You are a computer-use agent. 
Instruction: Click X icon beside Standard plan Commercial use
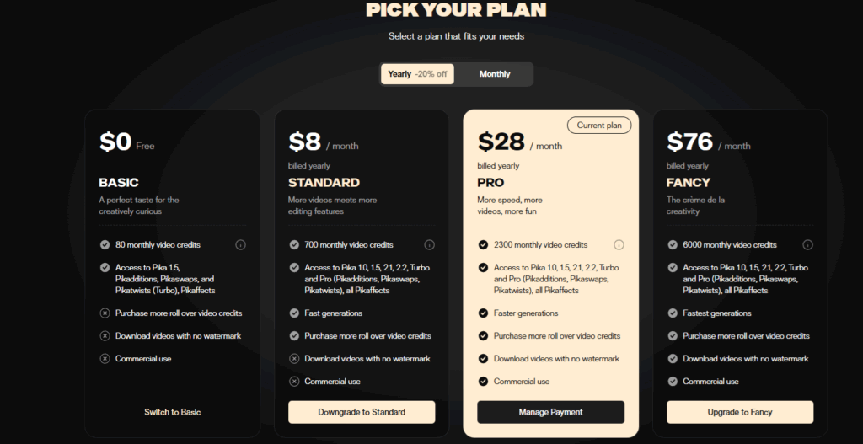tap(294, 382)
